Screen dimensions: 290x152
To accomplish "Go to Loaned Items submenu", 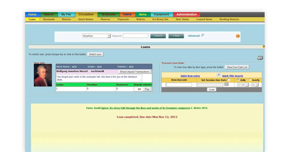I will tap(204, 19).
